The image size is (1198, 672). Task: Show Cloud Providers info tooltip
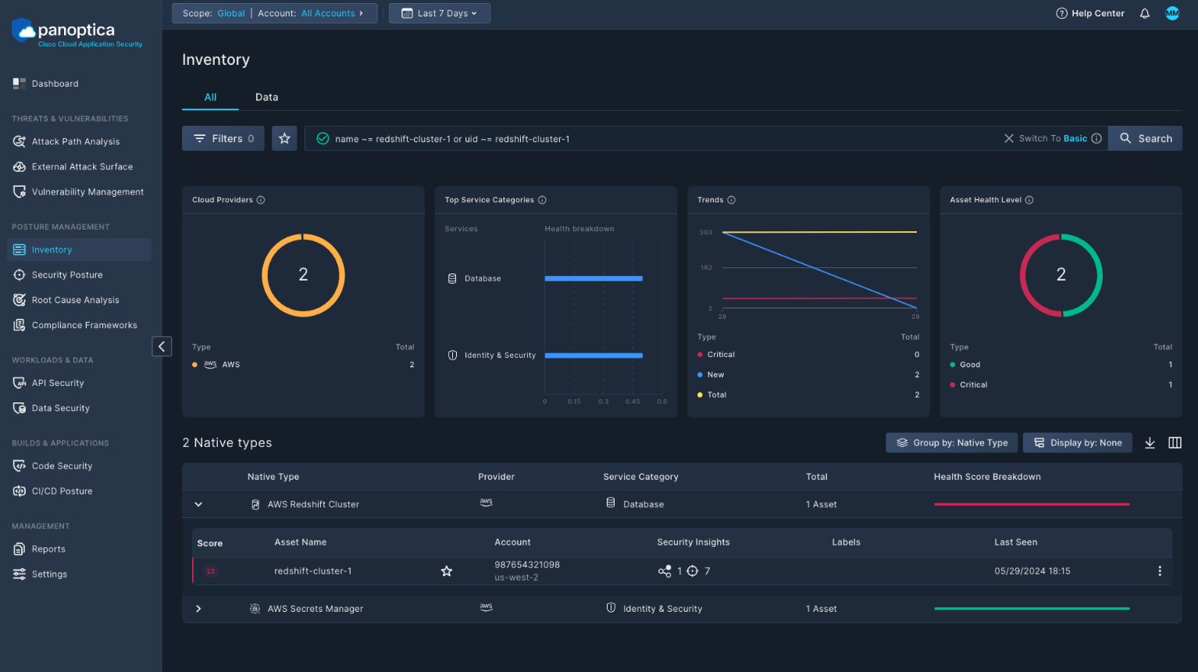pos(261,200)
